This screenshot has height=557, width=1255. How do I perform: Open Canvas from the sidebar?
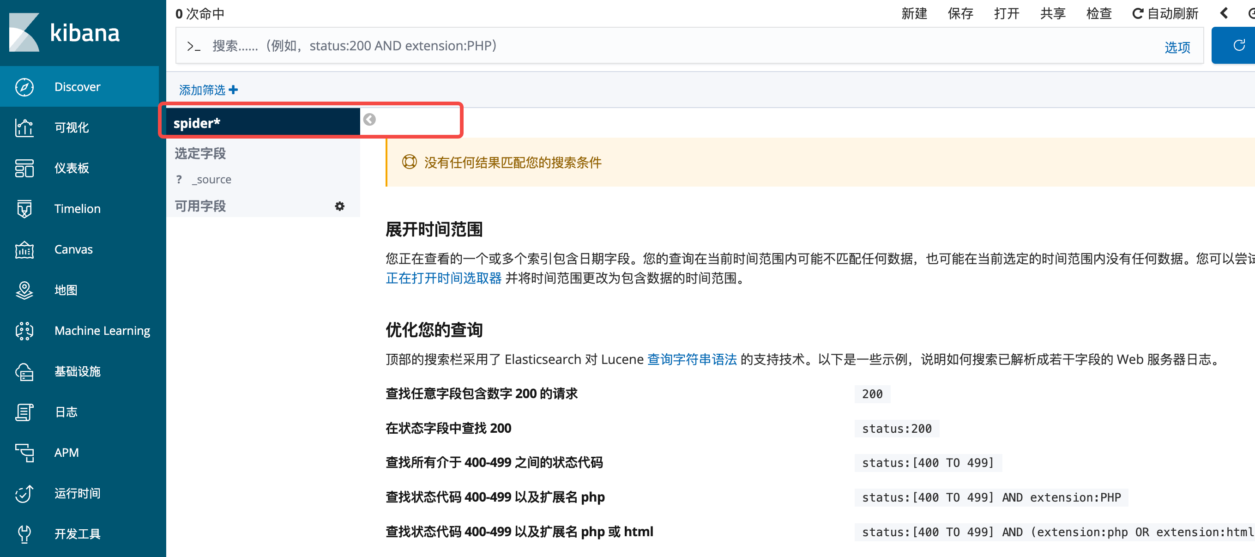(x=73, y=249)
